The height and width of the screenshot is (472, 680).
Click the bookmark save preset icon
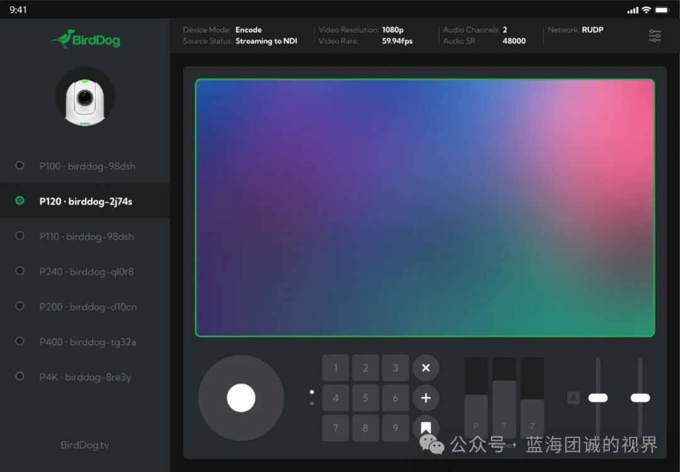click(x=426, y=427)
